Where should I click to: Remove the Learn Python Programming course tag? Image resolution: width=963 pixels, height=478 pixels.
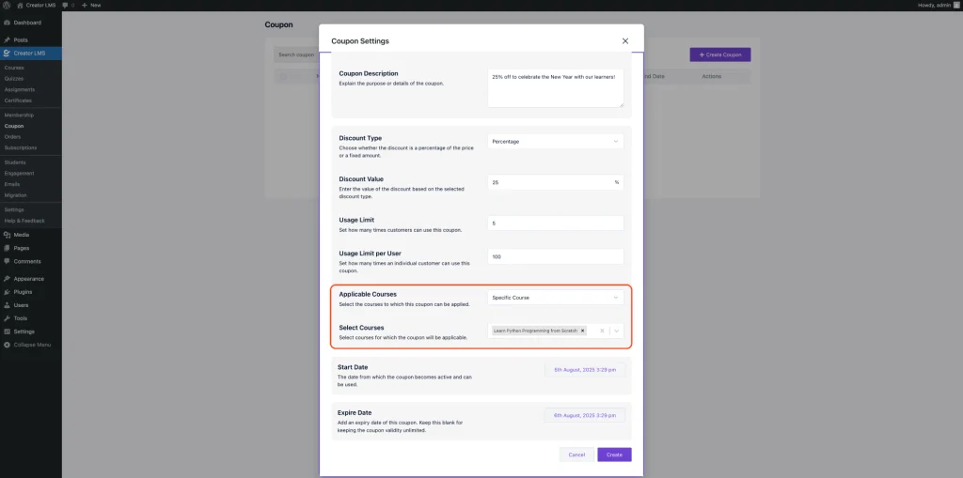(x=583, y=331)
